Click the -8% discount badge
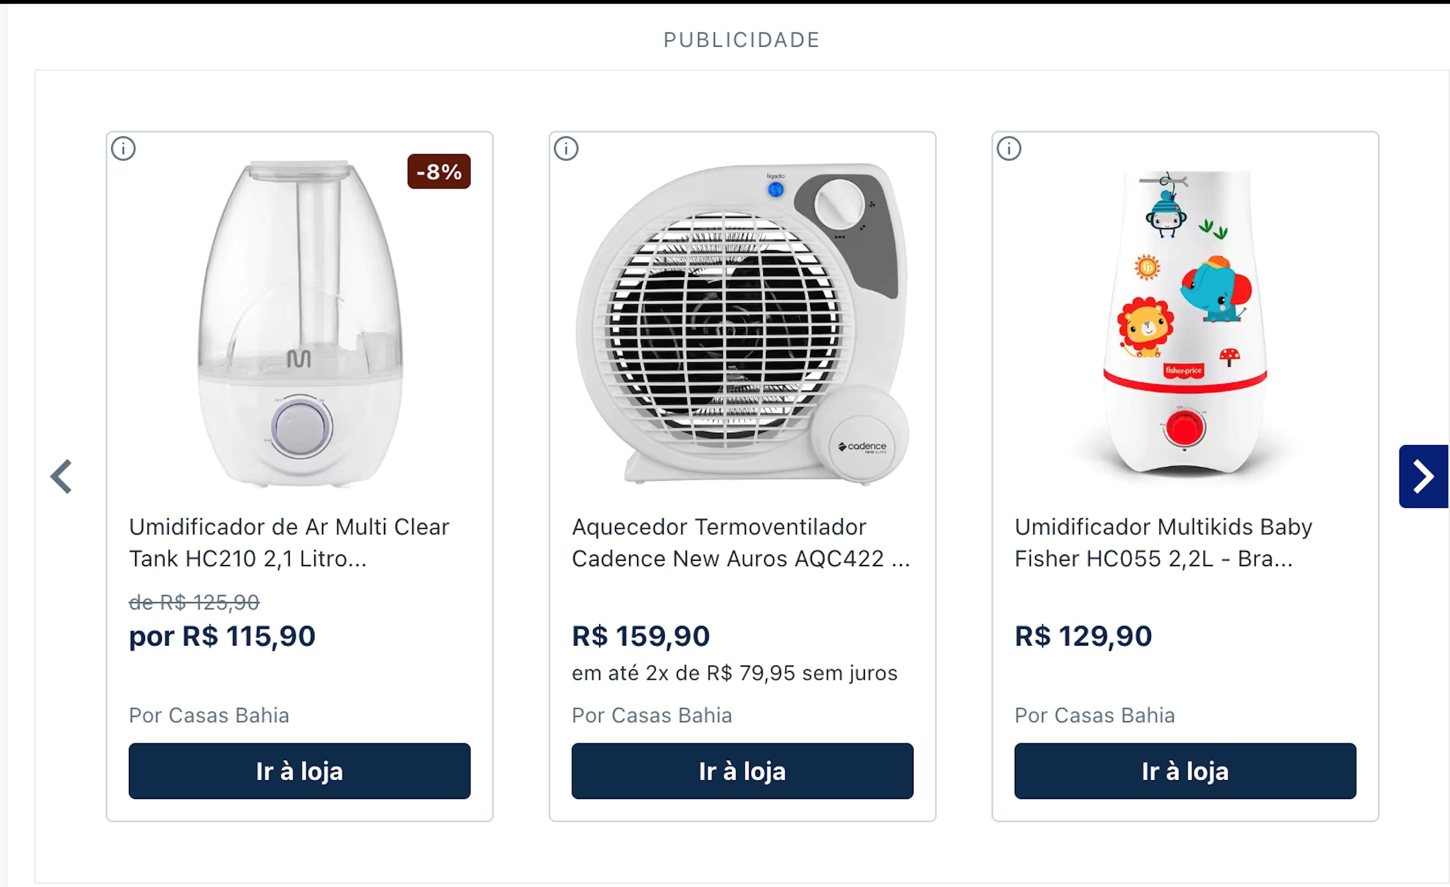This screenshot has height=887, width=1450. coord(438,172)
